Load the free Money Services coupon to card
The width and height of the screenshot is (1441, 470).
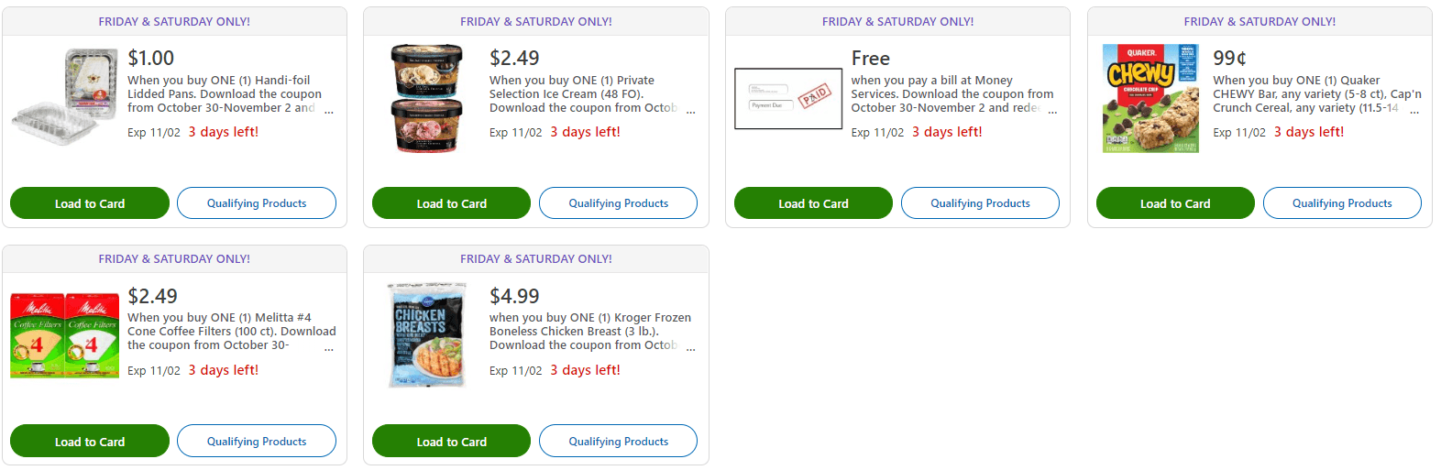click(813, 203)
